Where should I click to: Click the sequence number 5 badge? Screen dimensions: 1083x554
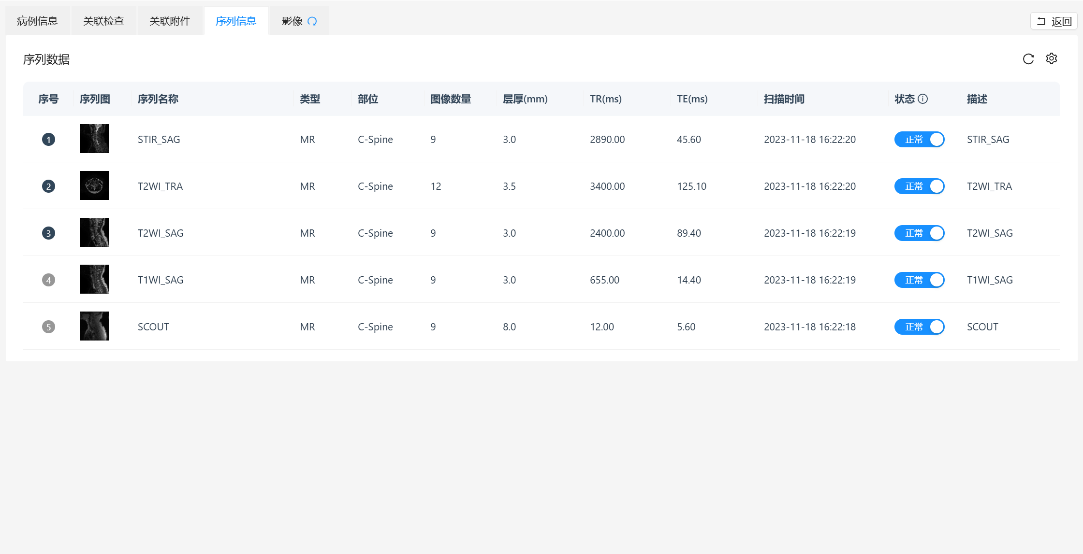48,327
